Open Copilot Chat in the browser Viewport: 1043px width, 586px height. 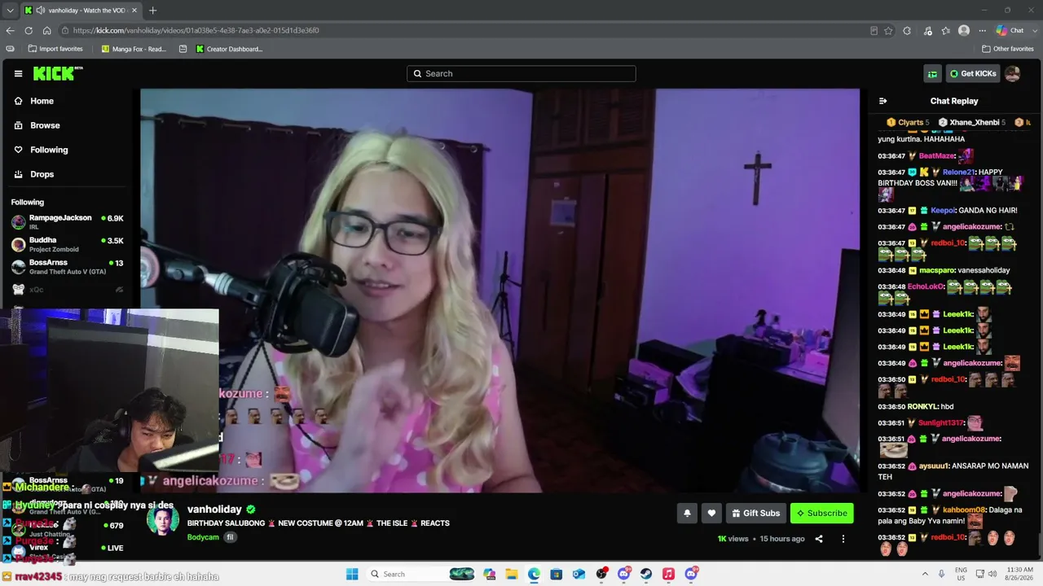click(x=1010, y=30)
